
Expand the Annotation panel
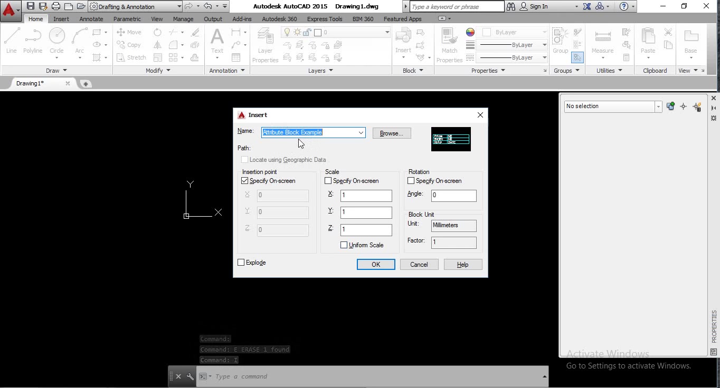click(227, 71)
